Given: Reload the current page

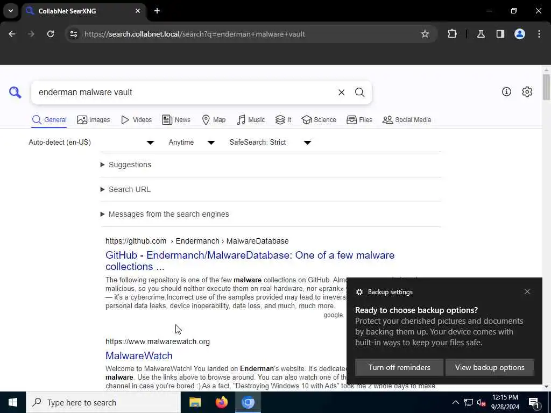Looking at the screenshot, I should point(51,34).
